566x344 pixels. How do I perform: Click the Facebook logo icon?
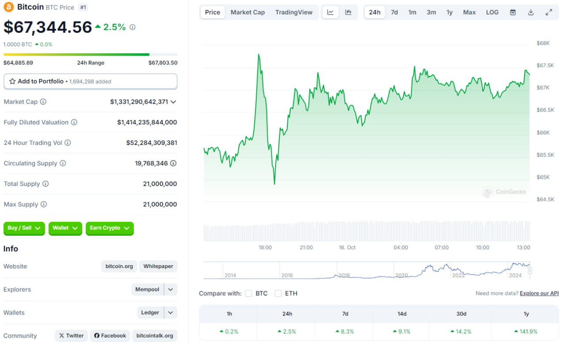click(97, 336)
